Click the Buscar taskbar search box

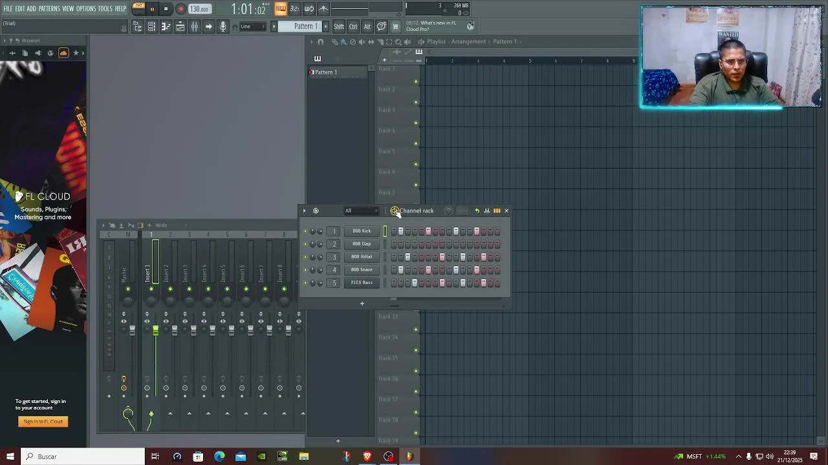point(83,457)
